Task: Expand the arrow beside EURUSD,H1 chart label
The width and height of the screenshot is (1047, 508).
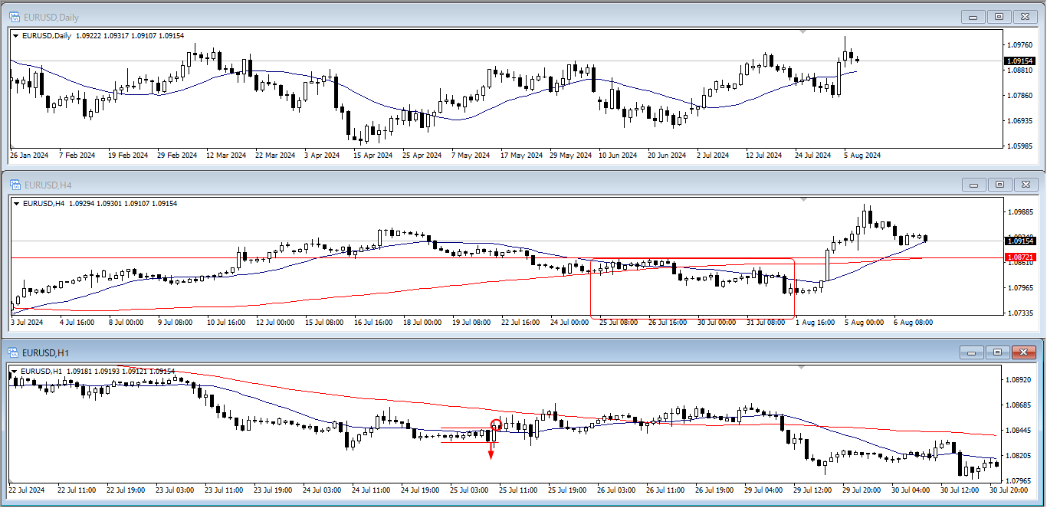Action: [14, 372]
